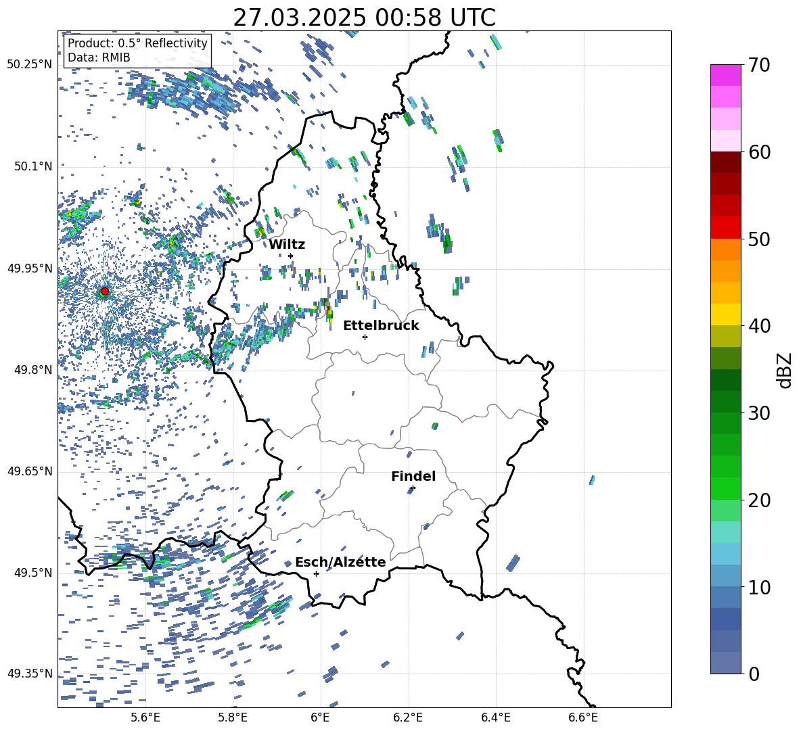The image size is (801, 731).
Task: Click the 6.6°E longitude label
Action: point(583,717)
